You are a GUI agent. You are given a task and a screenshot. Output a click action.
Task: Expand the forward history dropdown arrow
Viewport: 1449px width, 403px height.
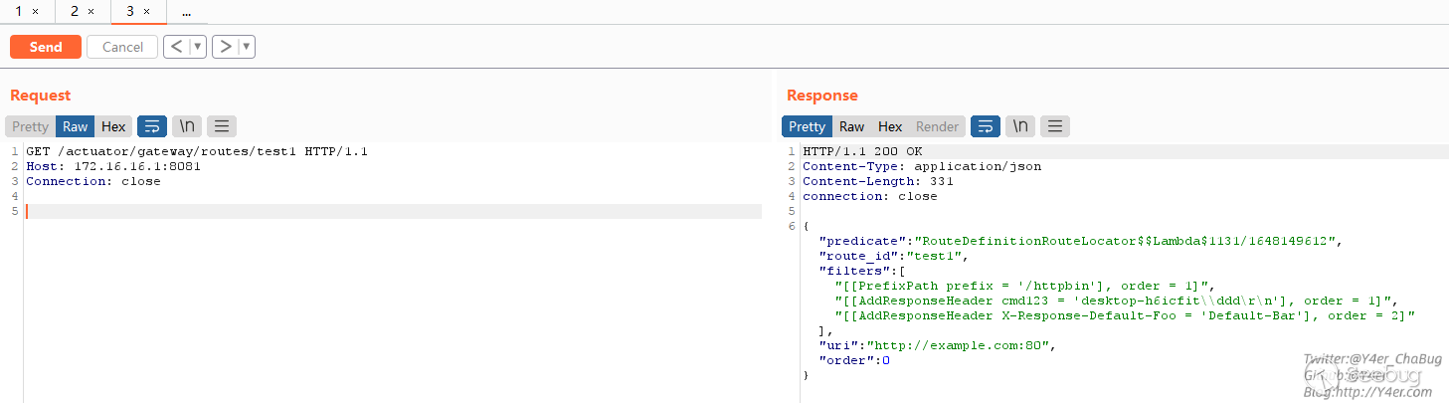pos(247,47)
